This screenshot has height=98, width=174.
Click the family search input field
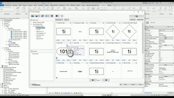(85, 20)
